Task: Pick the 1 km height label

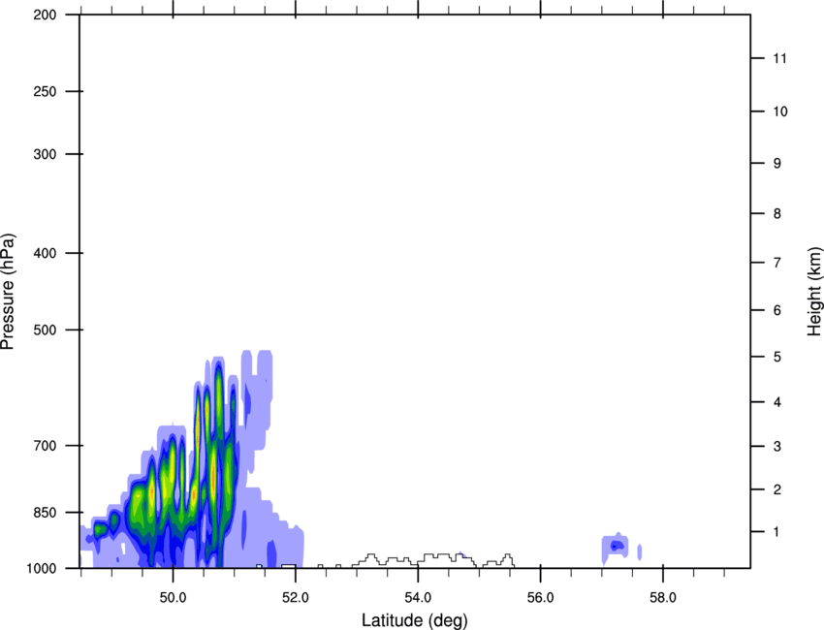Action: (x=776, y=532)
